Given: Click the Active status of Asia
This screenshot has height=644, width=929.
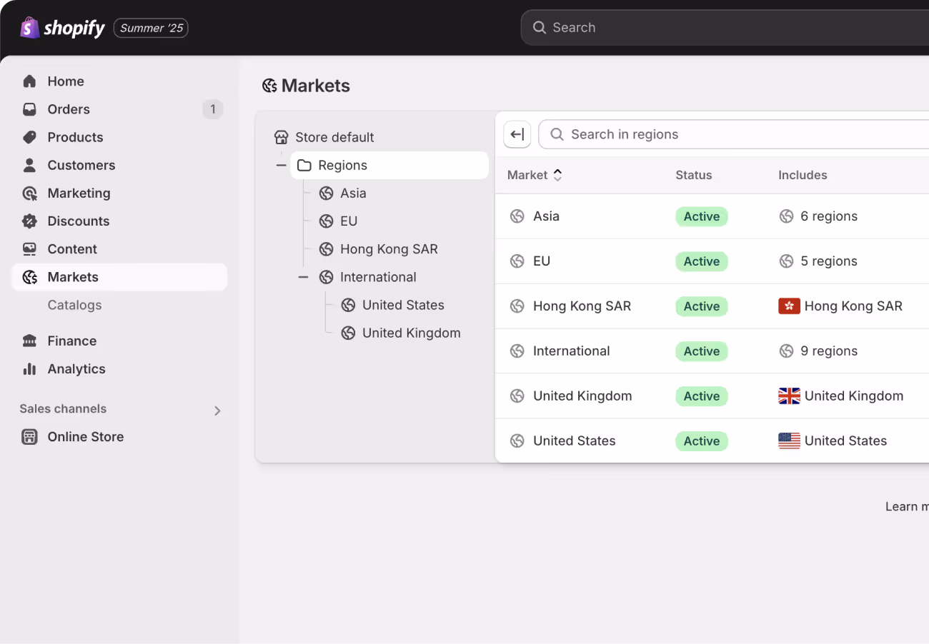Looking at the screenshot, I should 702,216.
